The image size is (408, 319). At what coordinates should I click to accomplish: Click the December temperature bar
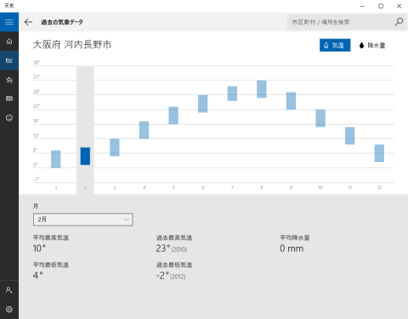click(379, 154)
